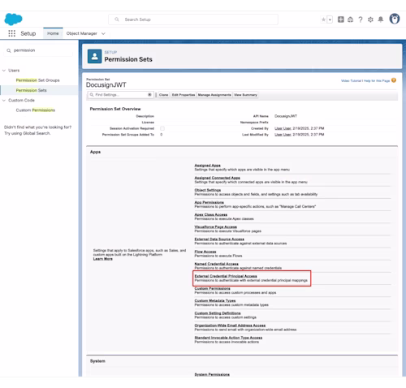Open Assigned Connected Apps settings
The width and height of the screenshot is (406, 388).
[x=217, y=178]
